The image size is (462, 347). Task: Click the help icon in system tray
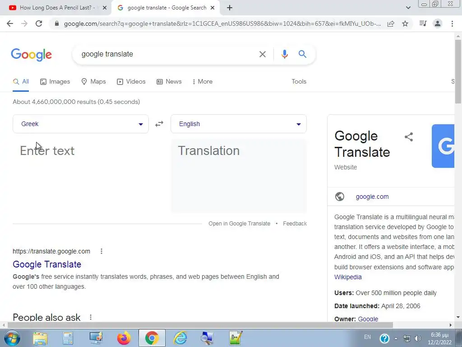384,338
